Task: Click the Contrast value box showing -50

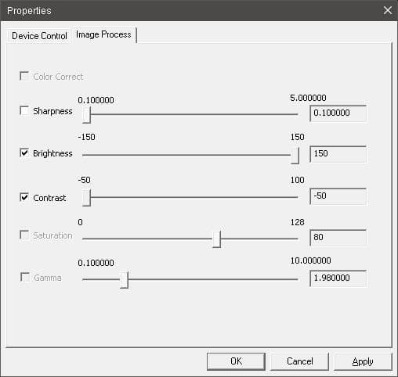Action: click(338, 196)
